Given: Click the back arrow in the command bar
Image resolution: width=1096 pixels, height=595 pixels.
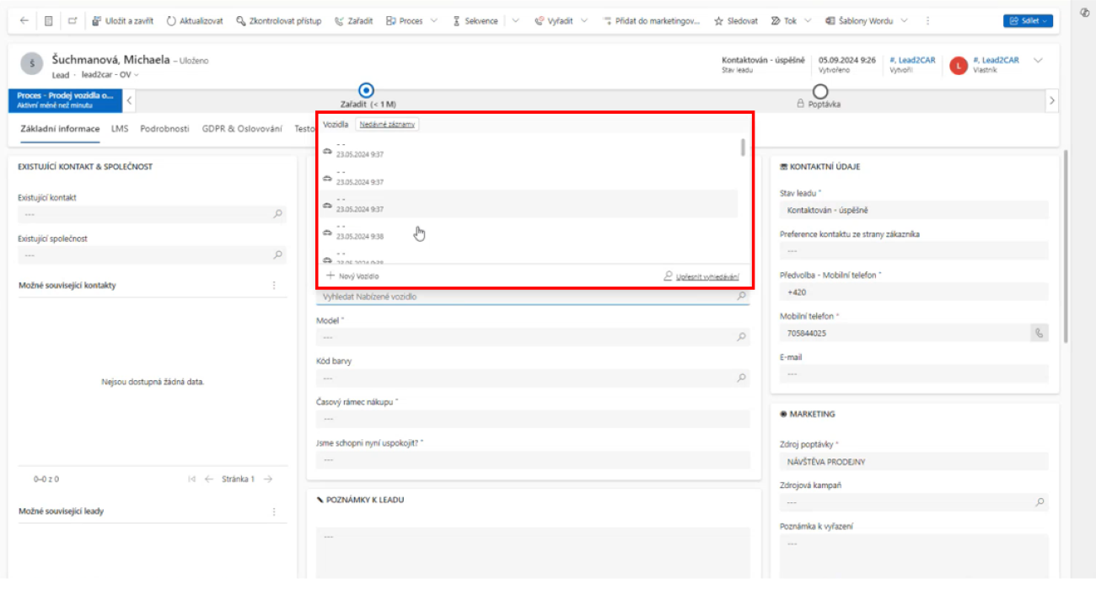Looking at the screenshot, I should (x=24, y=21).
